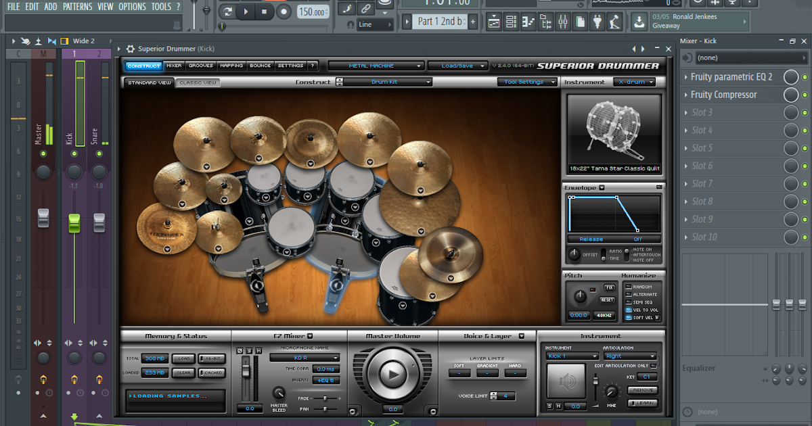Arm recording with the transport record button
812x426 pixels.
tap(284, 11)
